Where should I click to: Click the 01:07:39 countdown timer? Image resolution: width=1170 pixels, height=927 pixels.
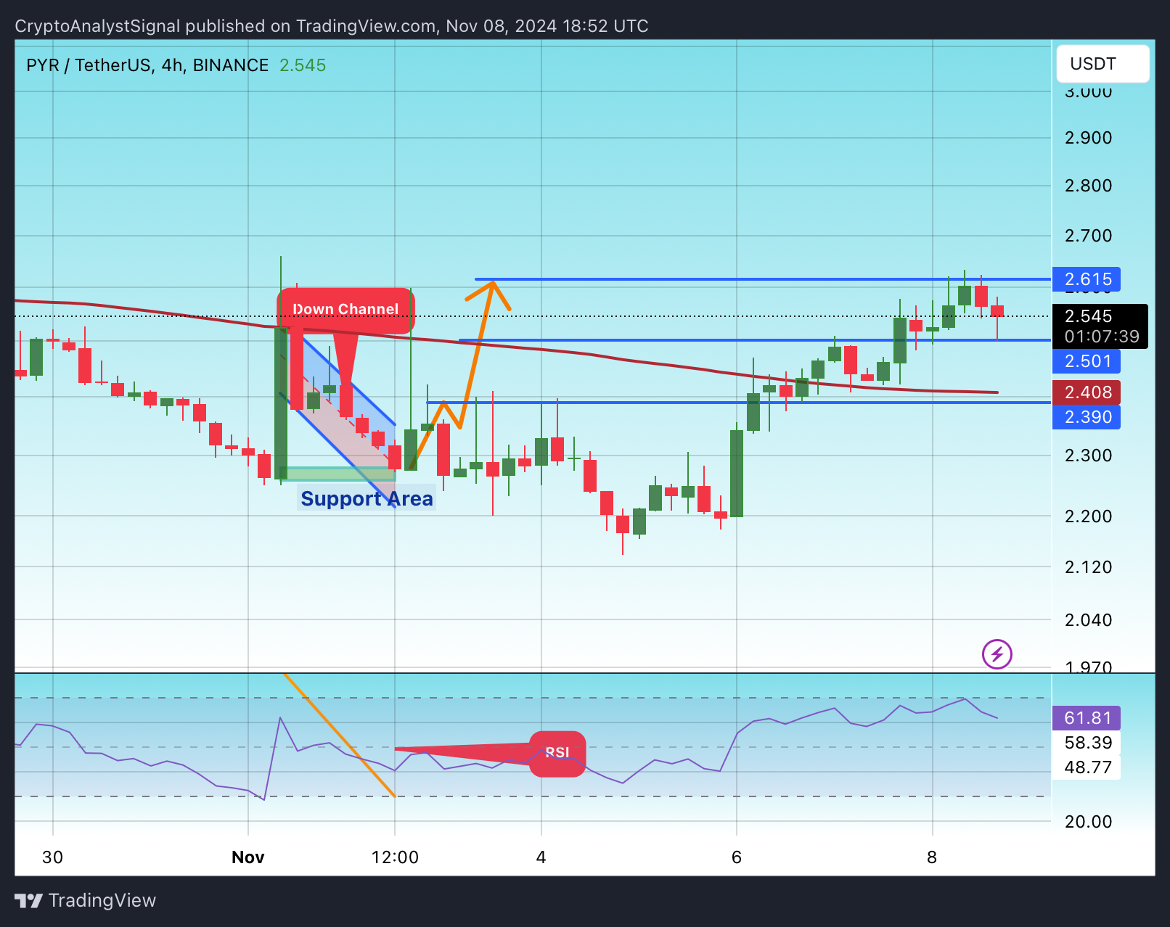pyautogui.click(x=1102, y=337)
